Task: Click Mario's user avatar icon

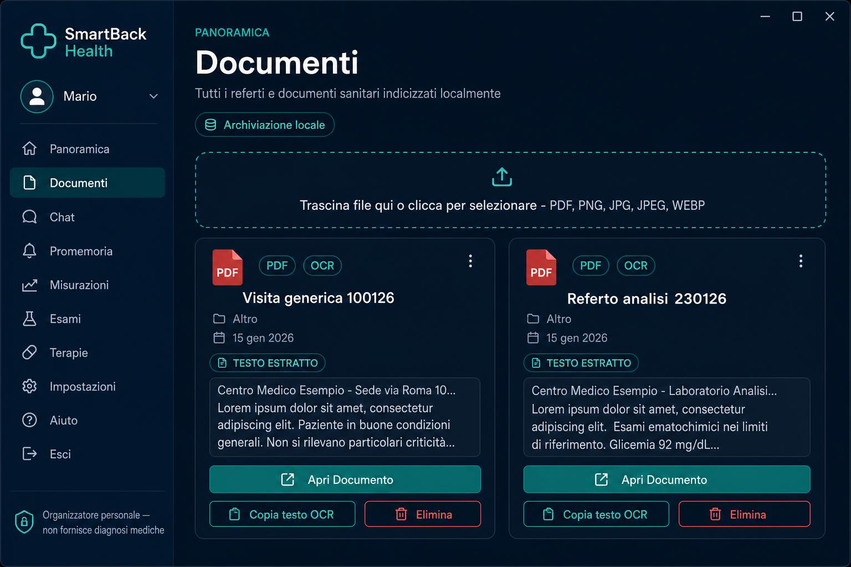Action: point(37,96)
